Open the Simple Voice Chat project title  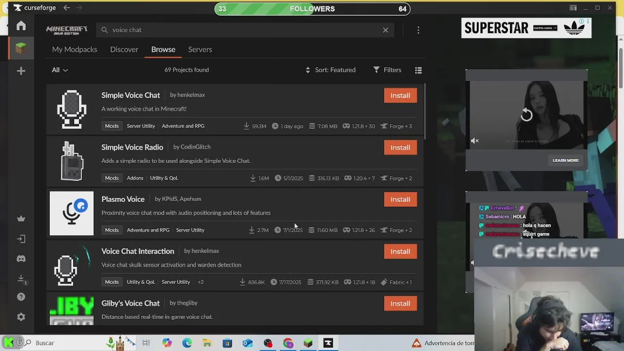coord(131,95)
